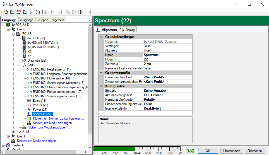Click 'Klicken, um Normen zu konfigurieren' link

[x=59, y=118]
